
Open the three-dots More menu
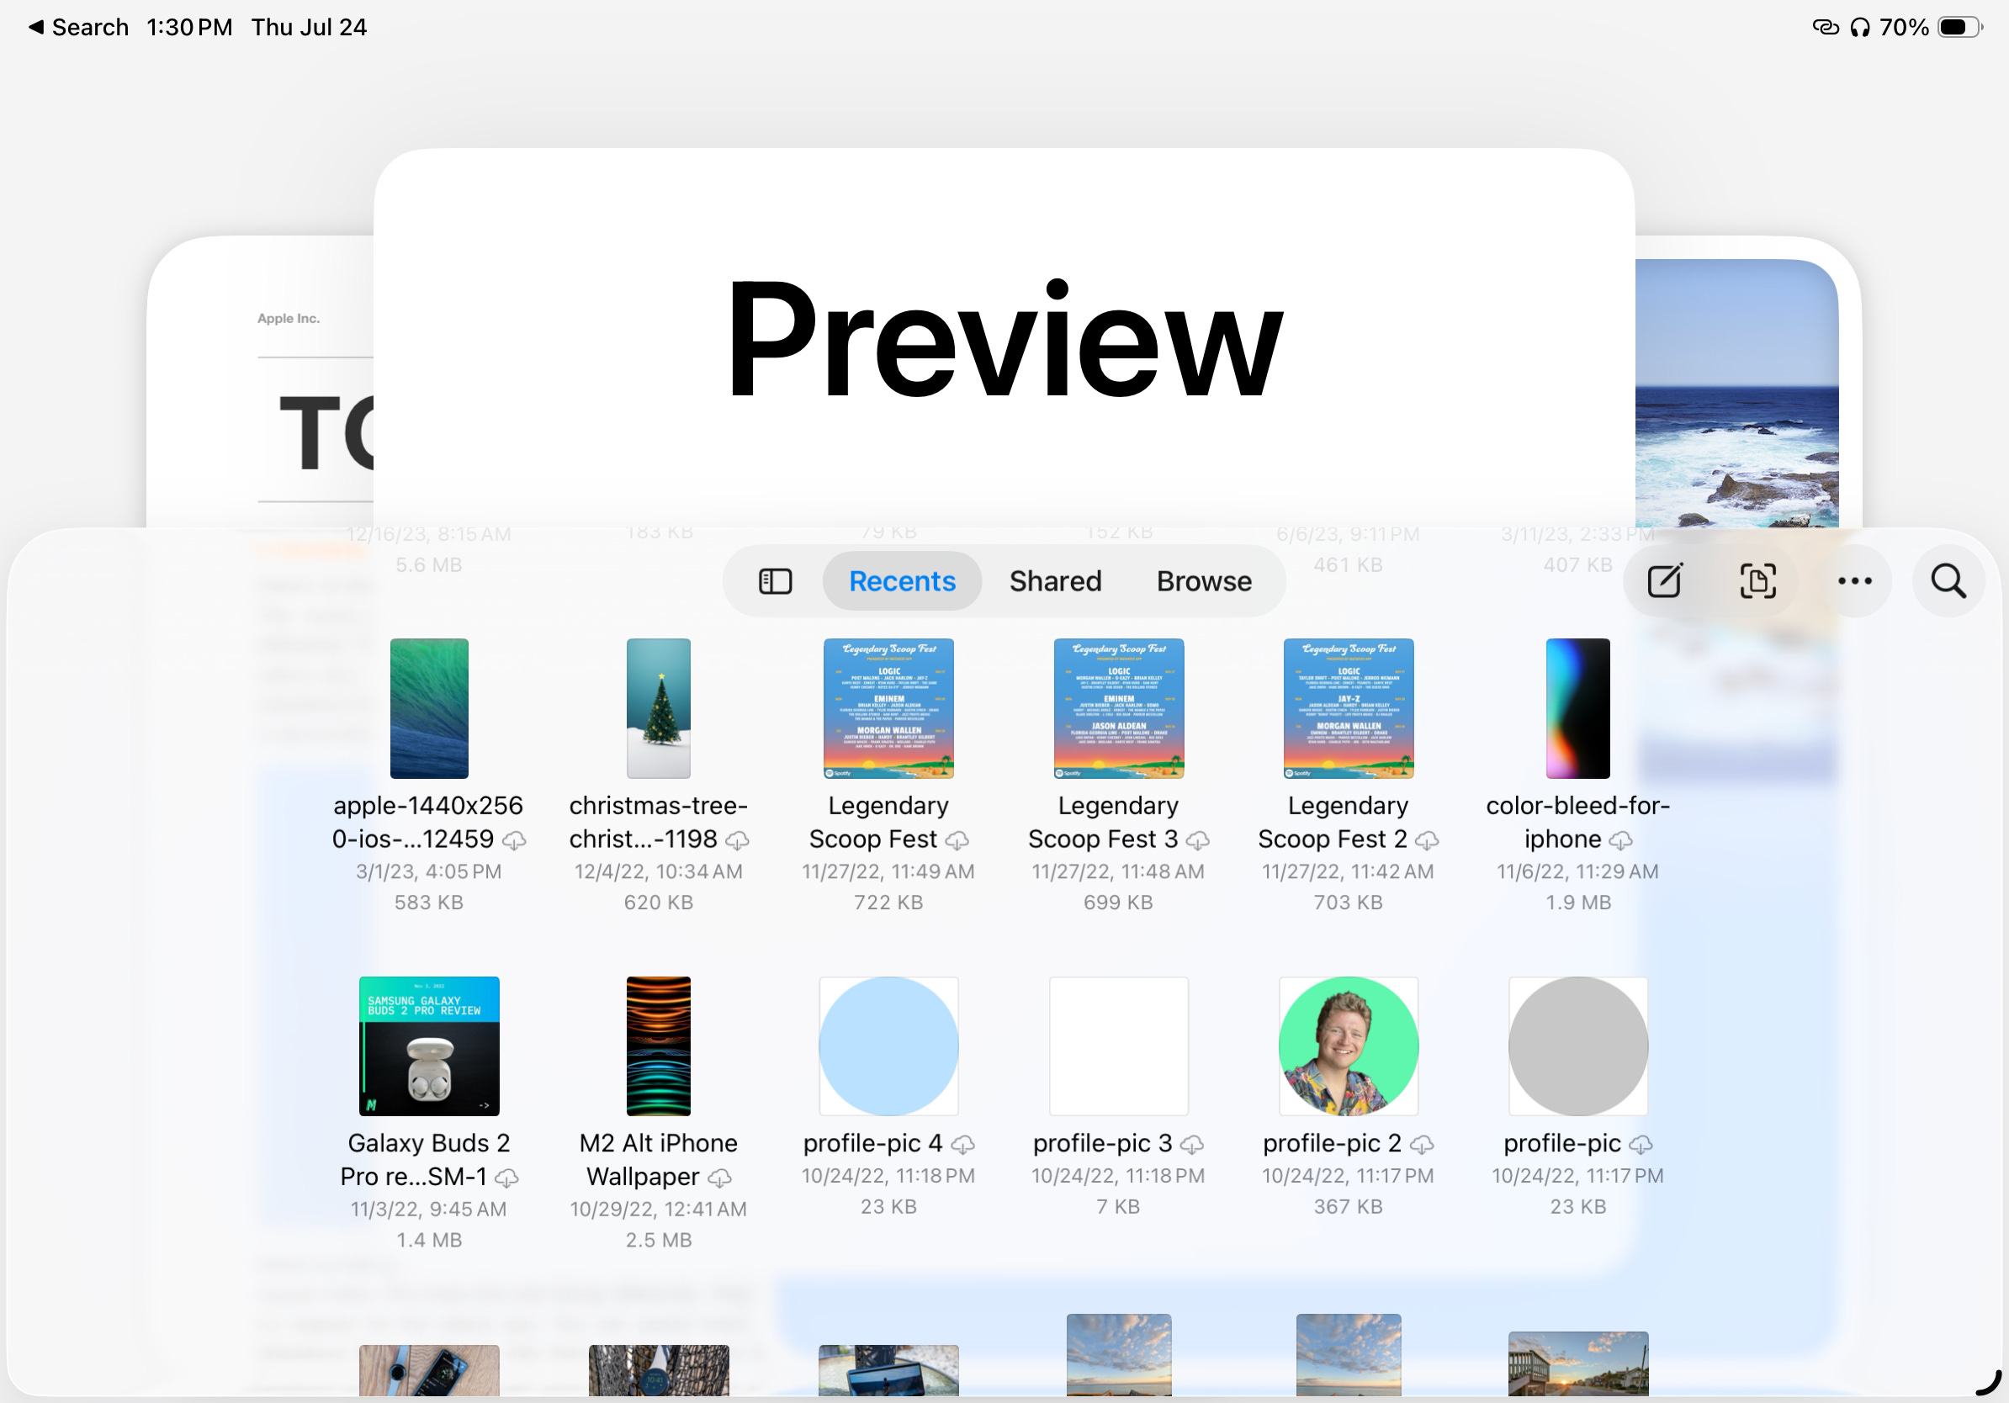pos(1854,582)
